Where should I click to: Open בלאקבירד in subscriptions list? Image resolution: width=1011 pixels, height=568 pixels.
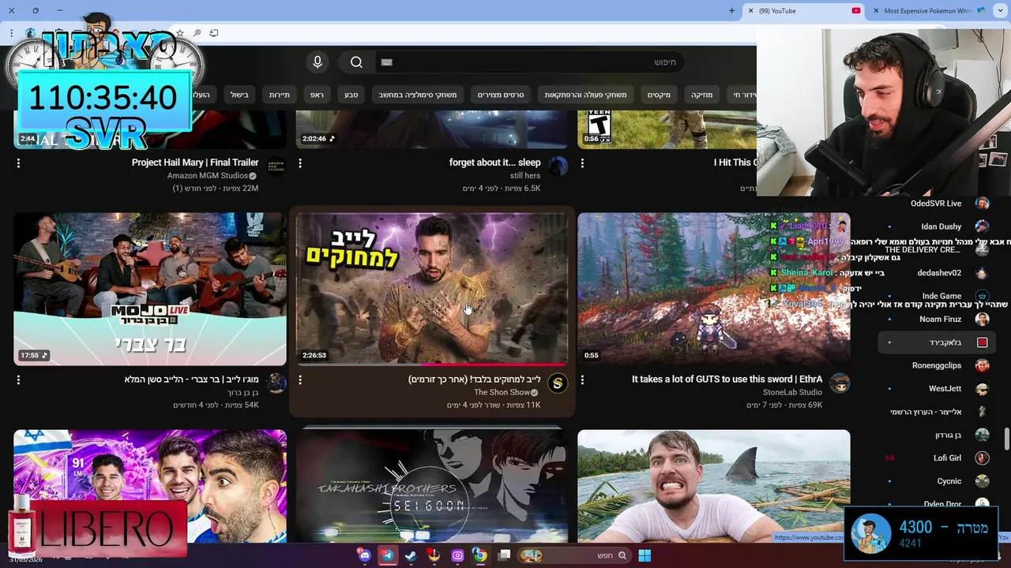(x=935, y=342)
